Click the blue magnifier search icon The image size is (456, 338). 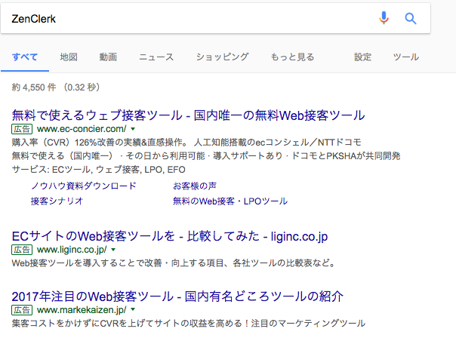click(411, 19)
